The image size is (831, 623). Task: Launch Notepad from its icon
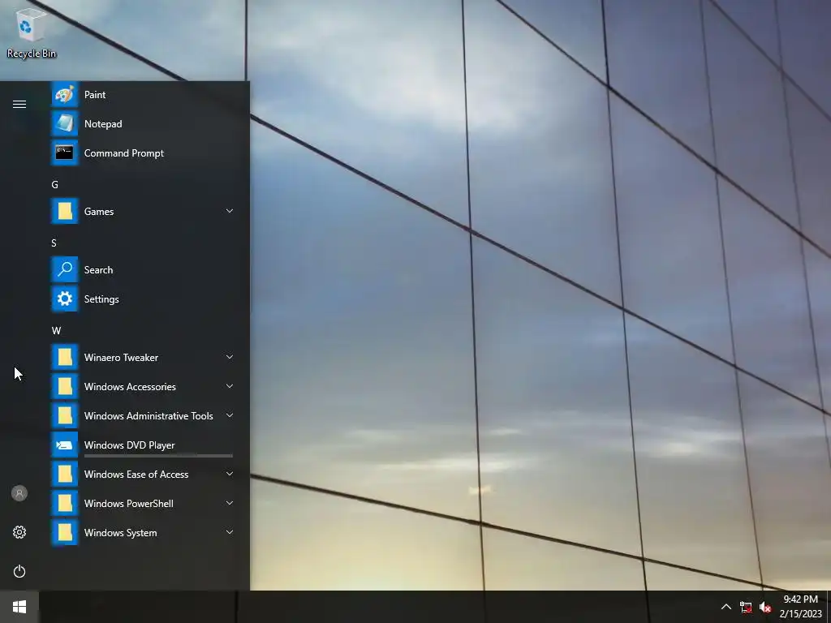(x=65, y=124)
